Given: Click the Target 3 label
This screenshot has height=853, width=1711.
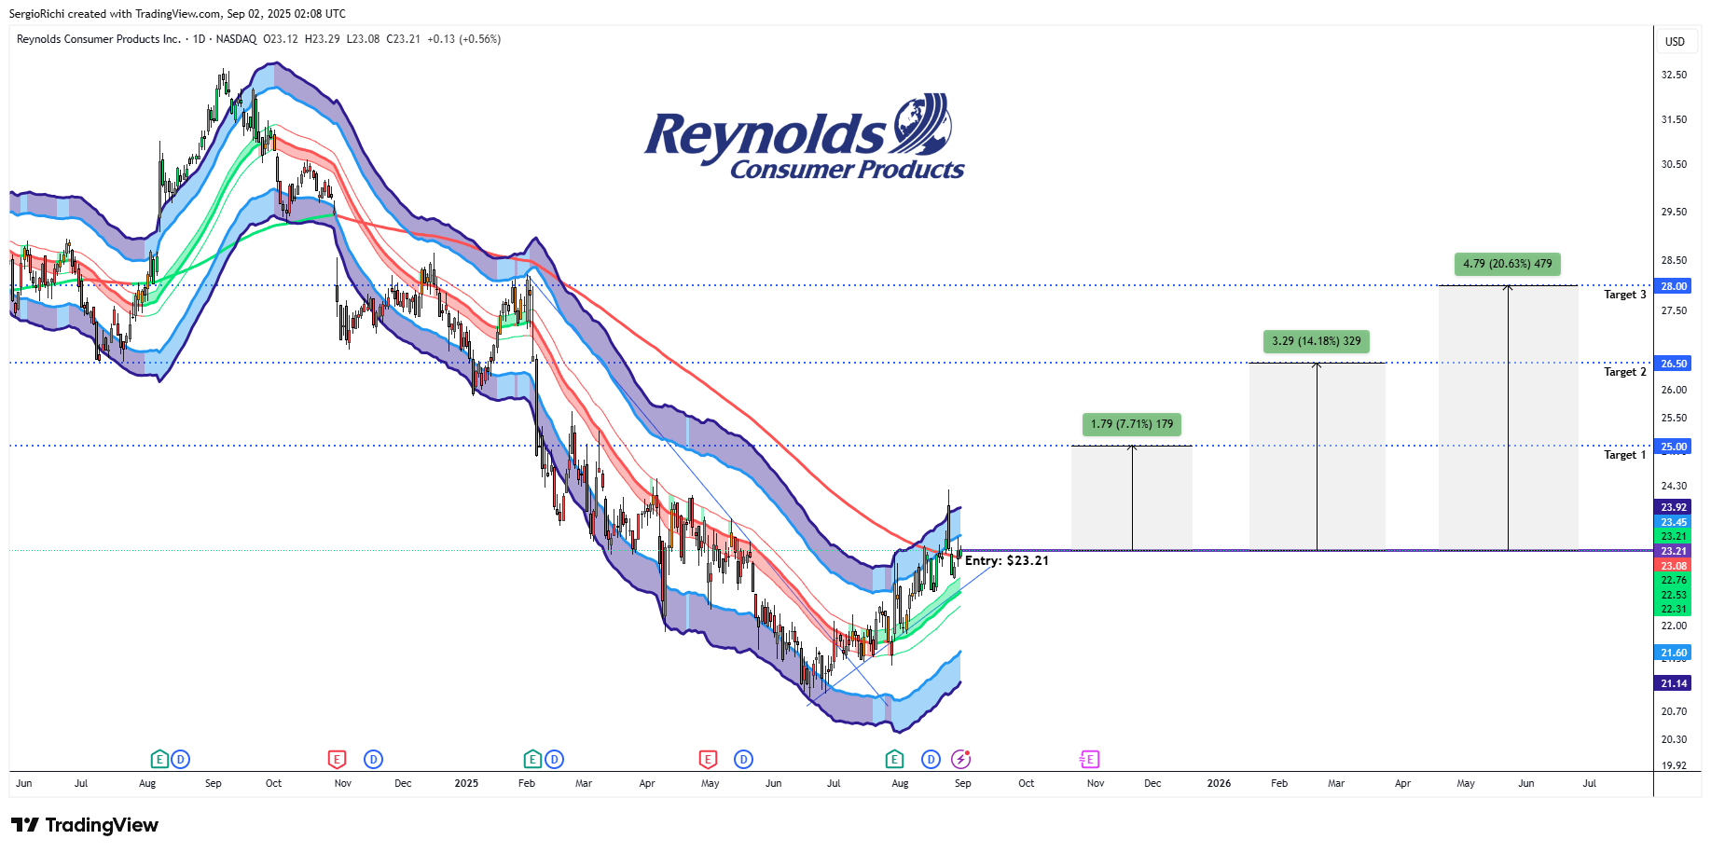Looking at the screenshot, I should pos(1625,295).
